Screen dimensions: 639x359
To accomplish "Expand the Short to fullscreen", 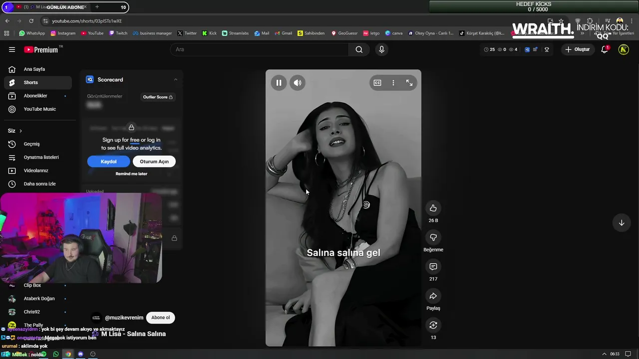I will point(409,83).
